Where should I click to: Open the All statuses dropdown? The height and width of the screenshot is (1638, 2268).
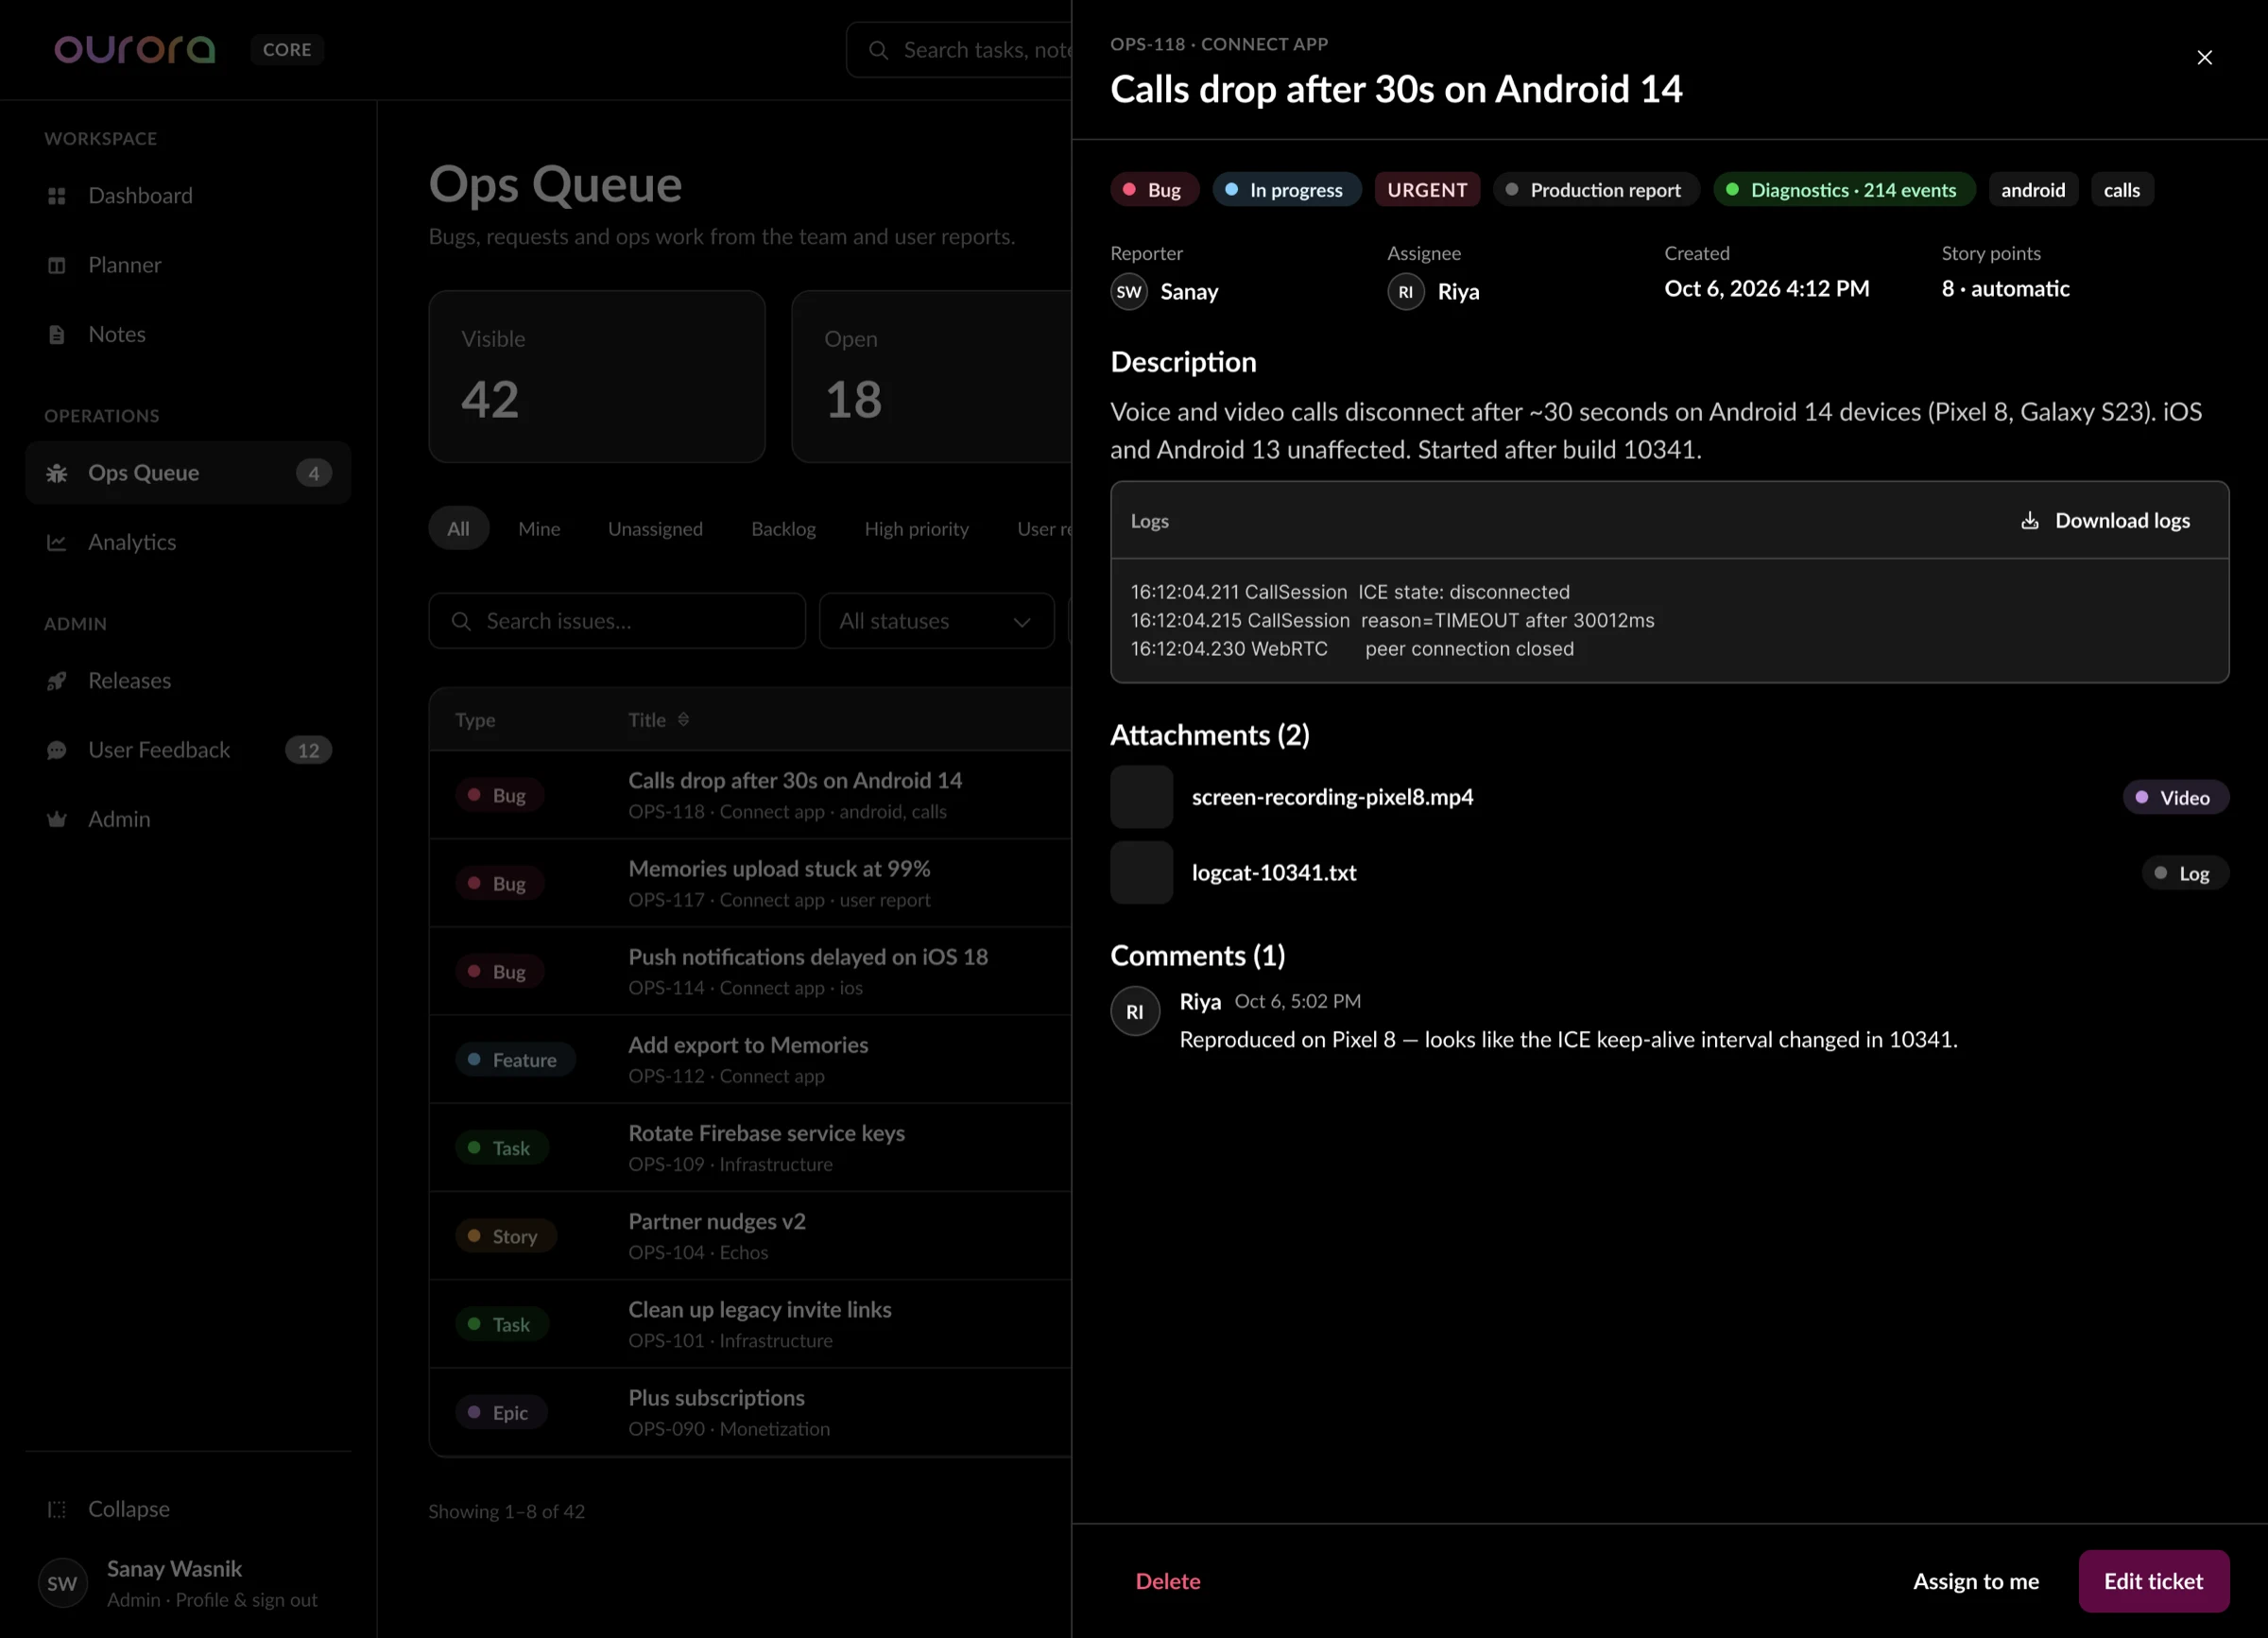click(x=937, y=621)
